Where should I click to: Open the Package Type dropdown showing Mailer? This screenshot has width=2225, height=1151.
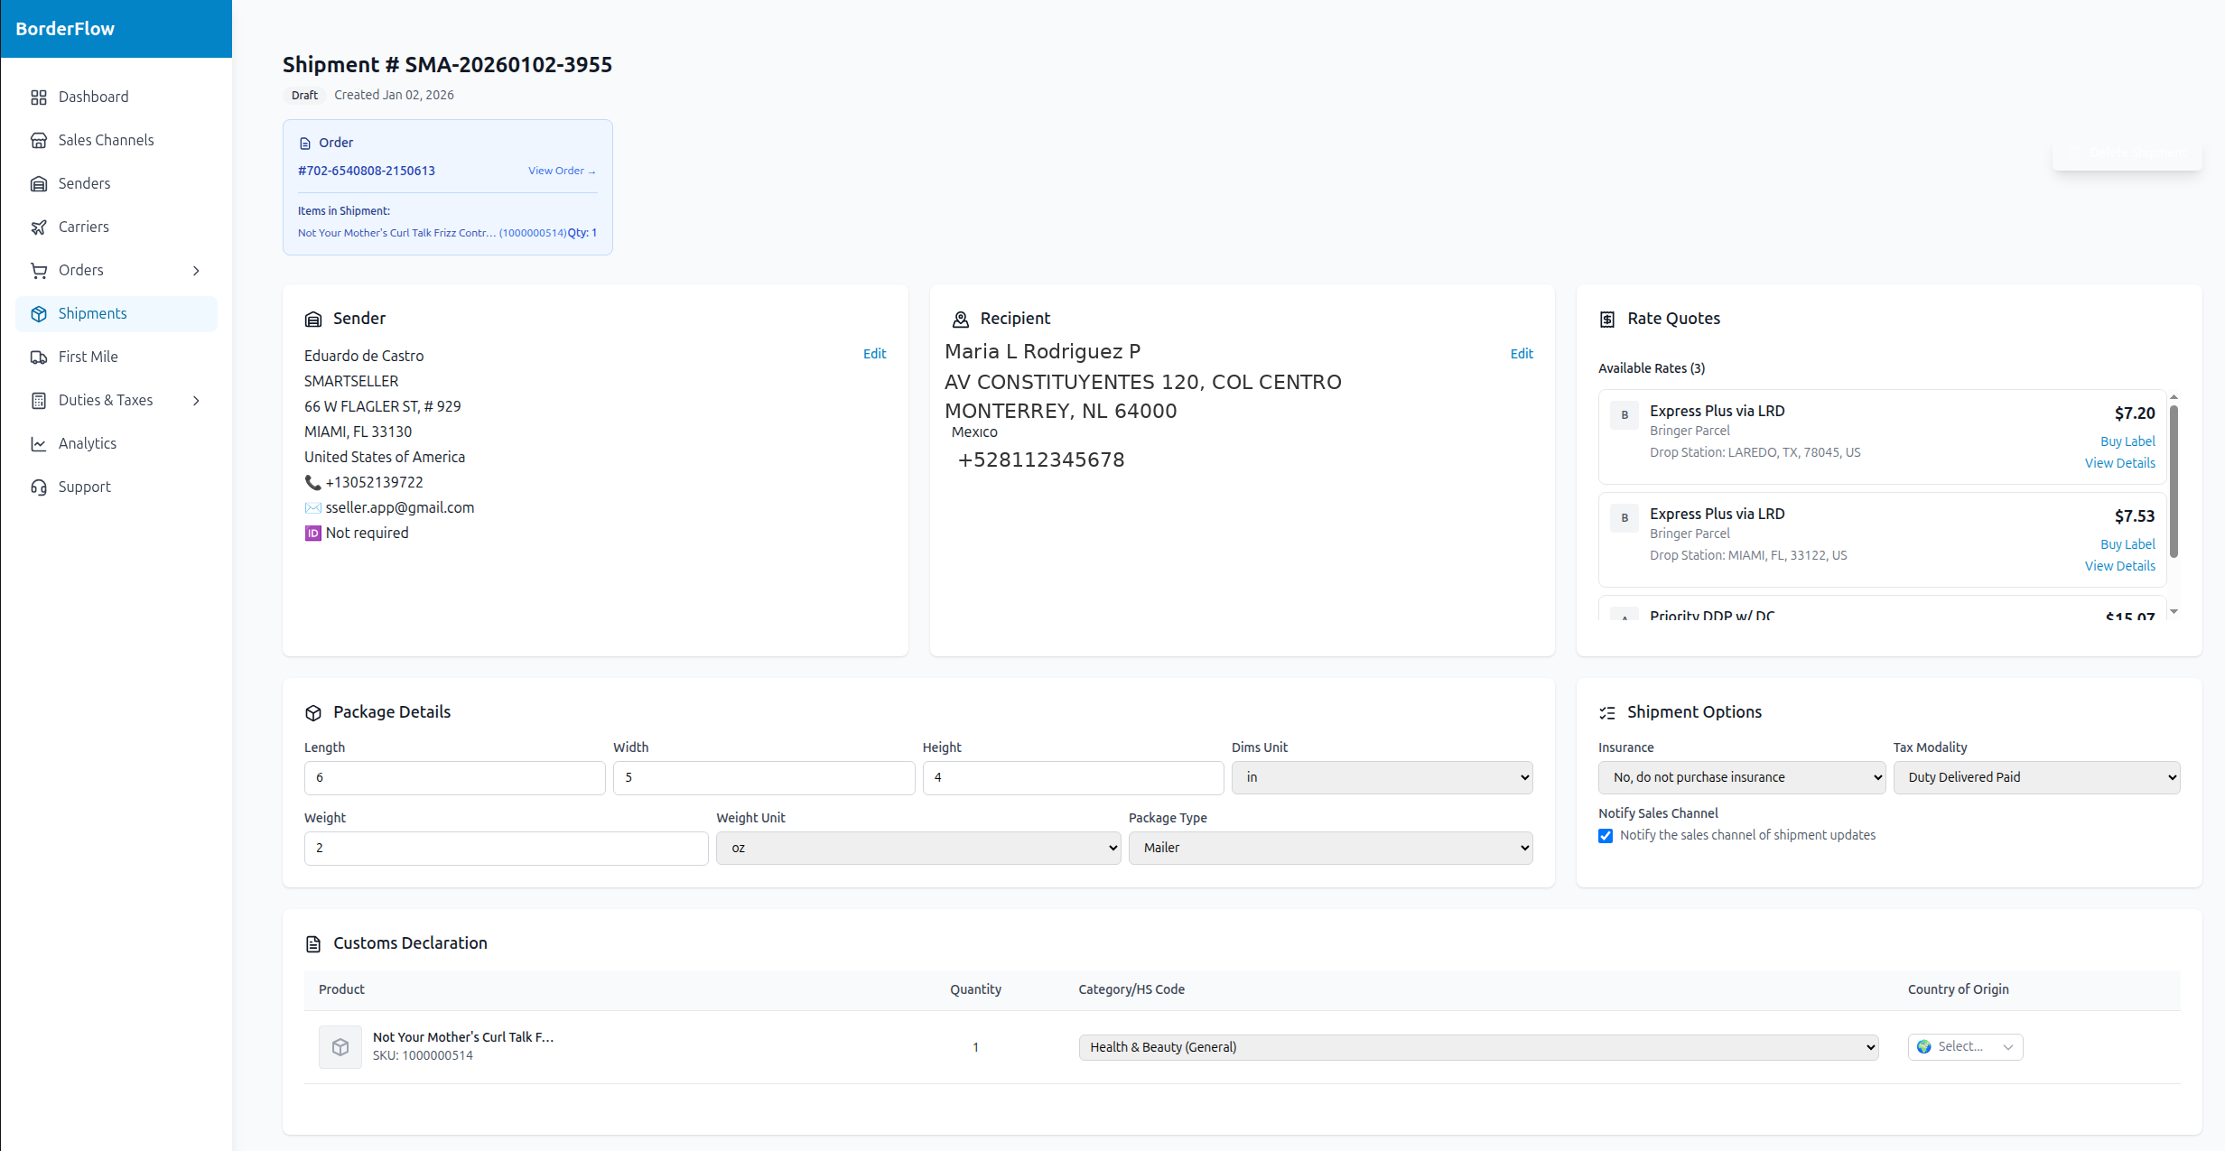(1329, 848)
